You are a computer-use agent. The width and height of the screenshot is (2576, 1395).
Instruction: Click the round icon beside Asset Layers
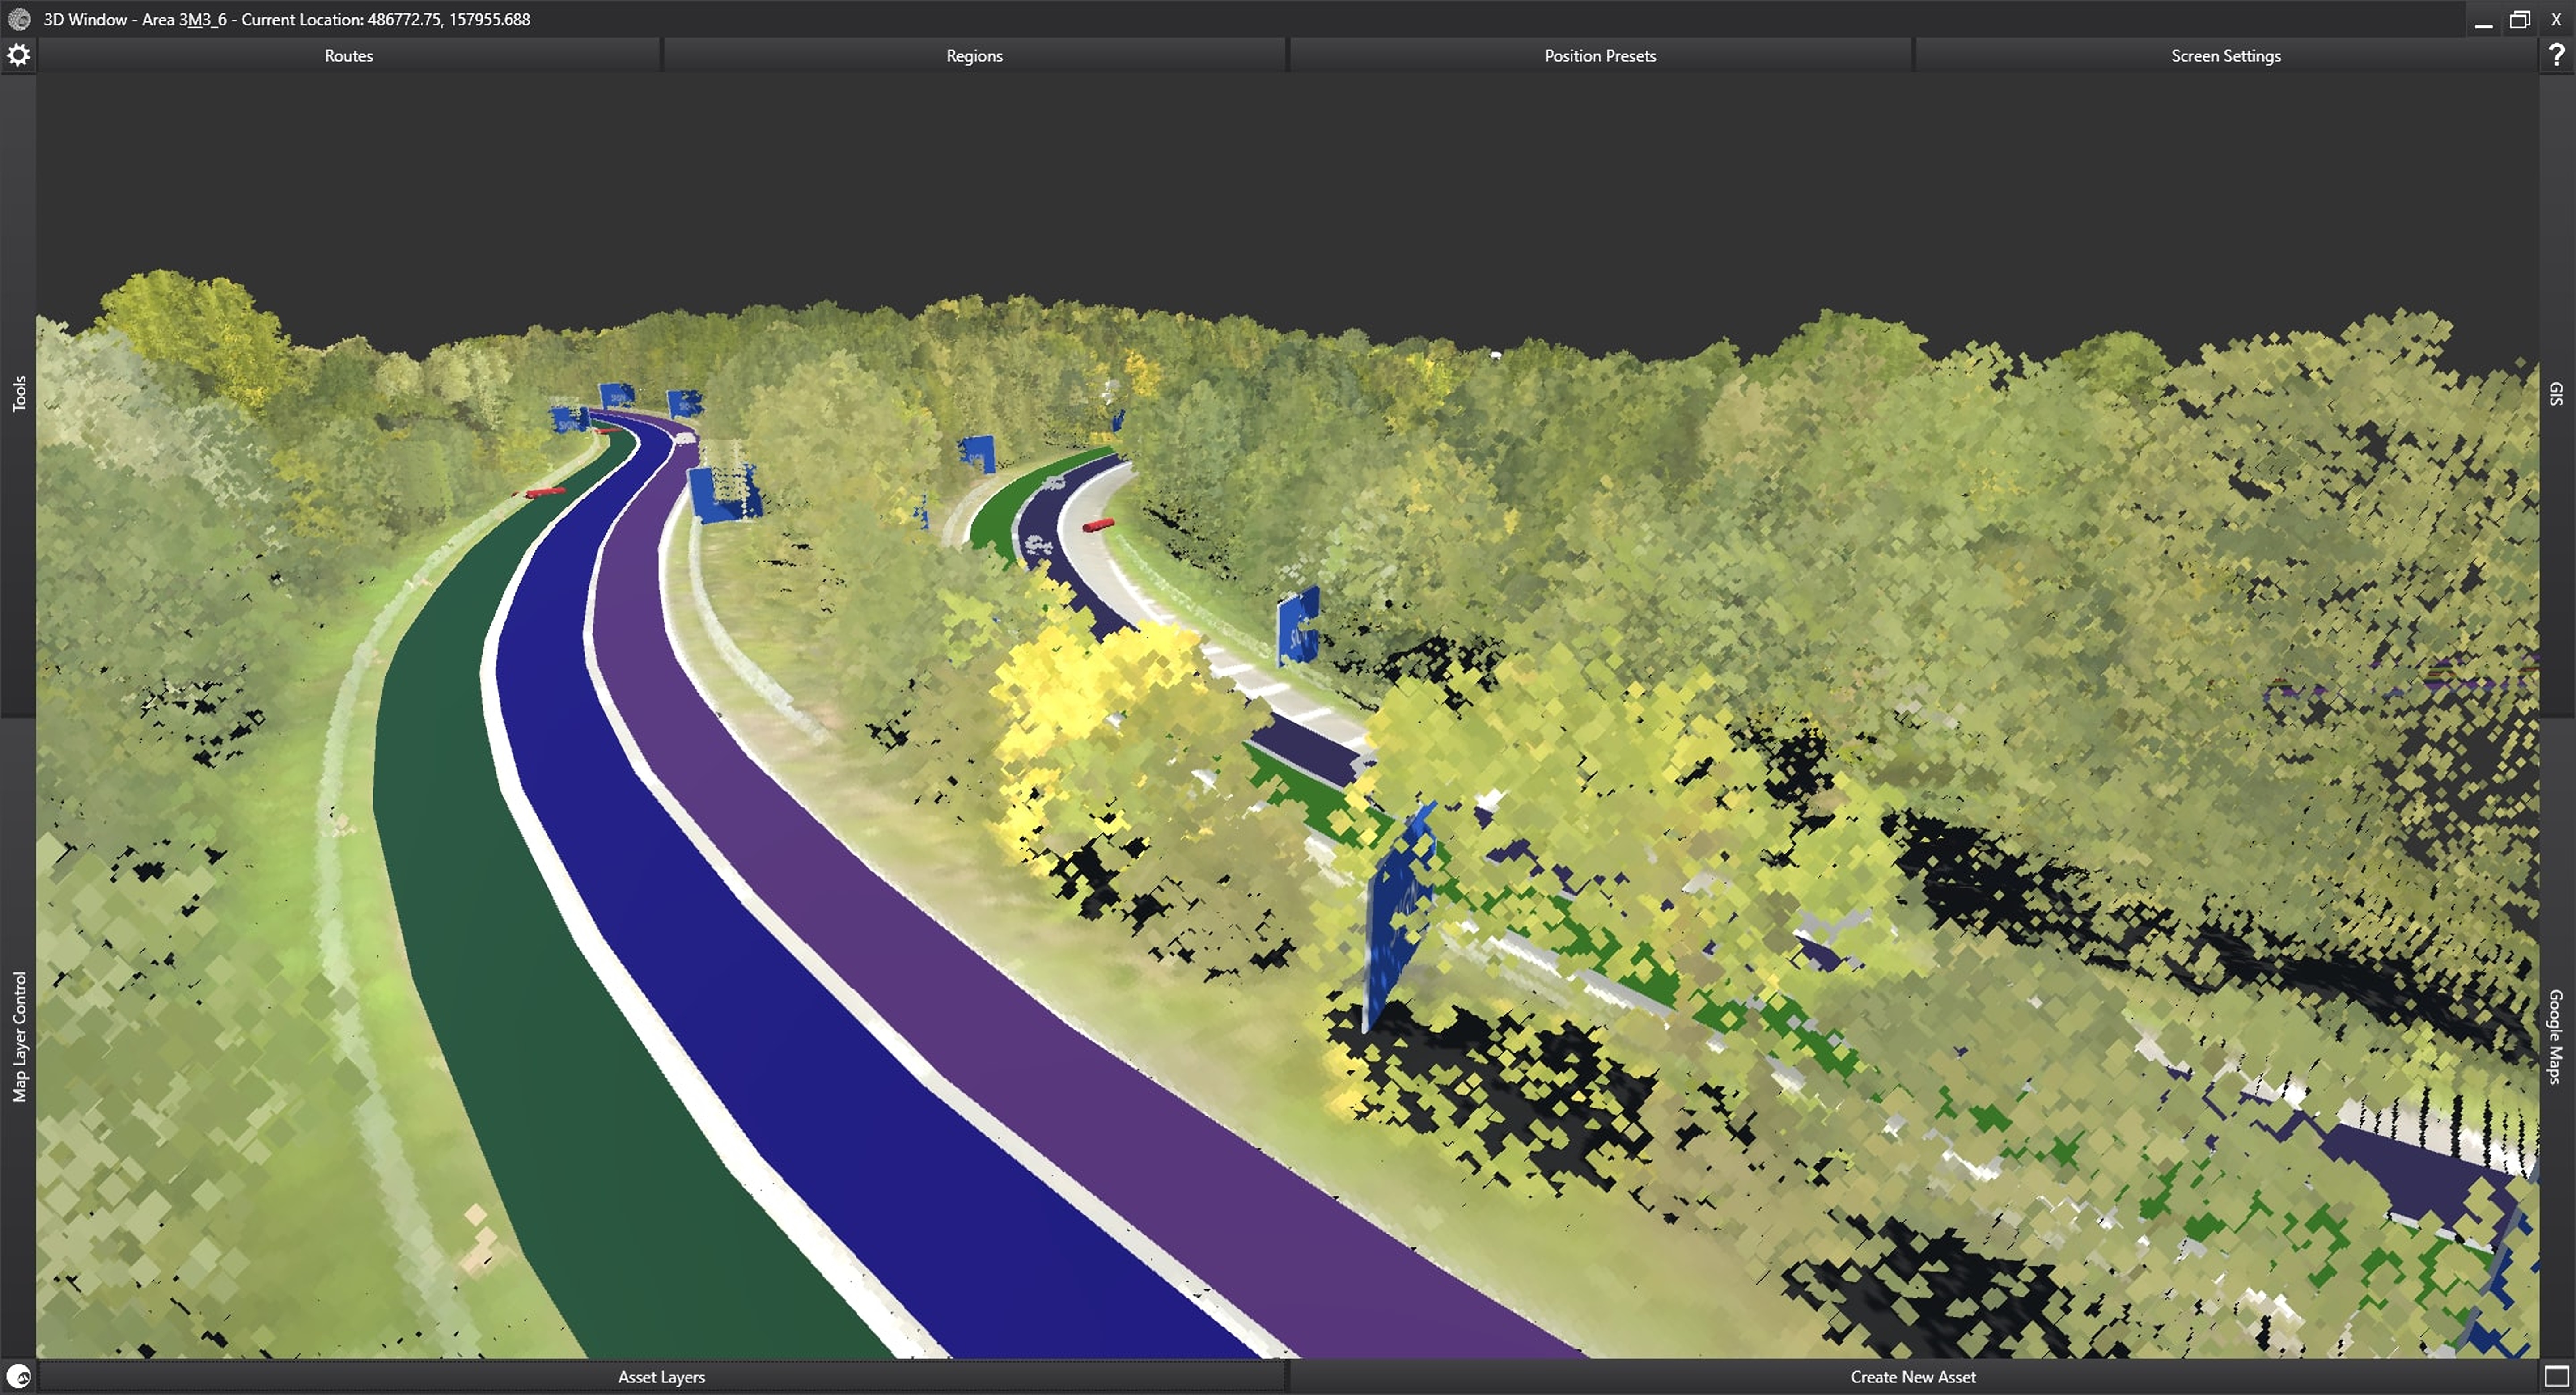coord(18,1377)
